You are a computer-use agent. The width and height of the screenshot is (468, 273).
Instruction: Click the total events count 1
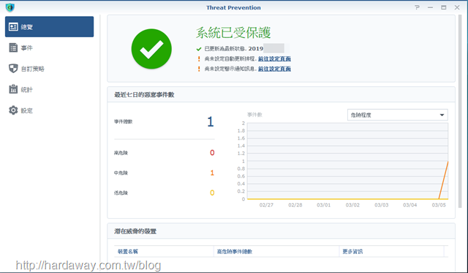(x=211, y=122)
